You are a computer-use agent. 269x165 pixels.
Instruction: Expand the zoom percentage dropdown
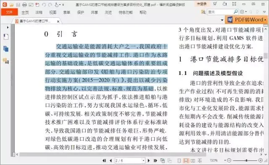225,160
